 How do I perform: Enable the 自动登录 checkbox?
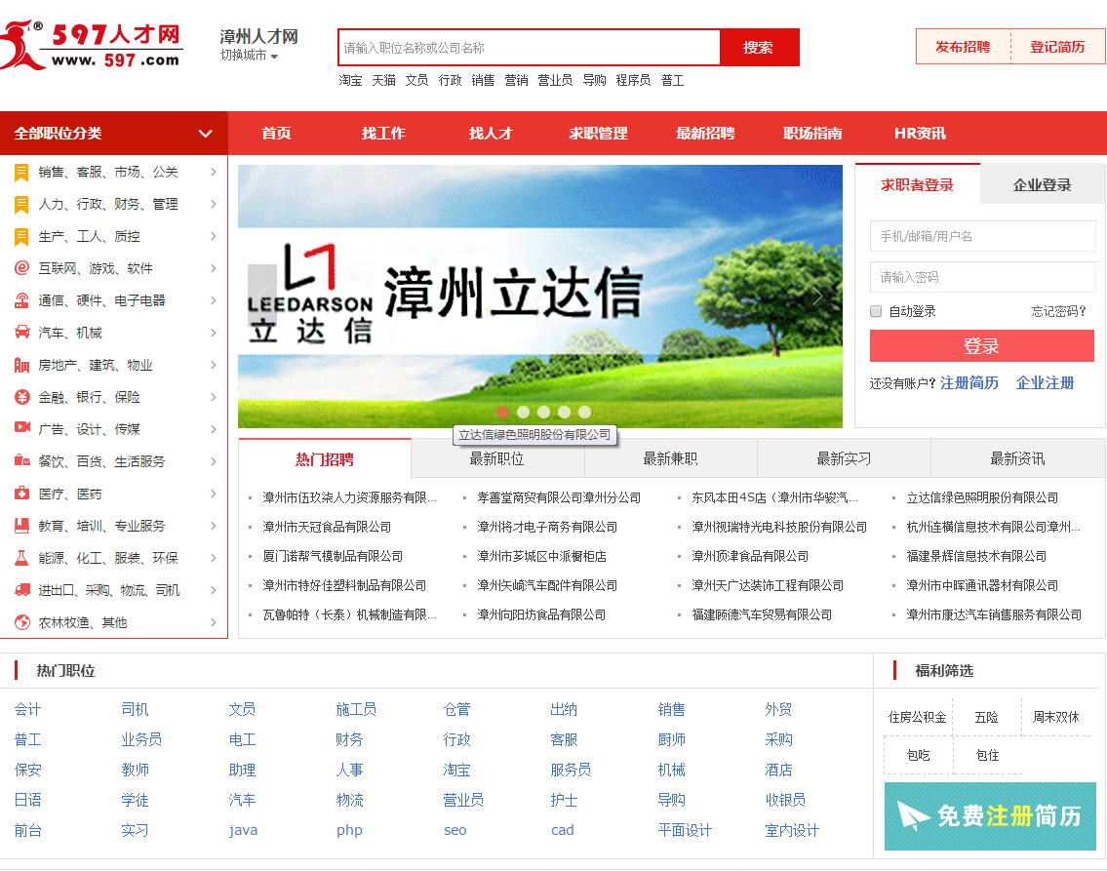pyautogui.click(x=876, y=311)
